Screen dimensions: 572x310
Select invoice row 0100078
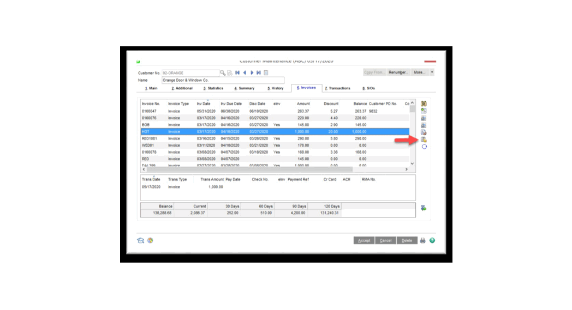click(275, 152)
